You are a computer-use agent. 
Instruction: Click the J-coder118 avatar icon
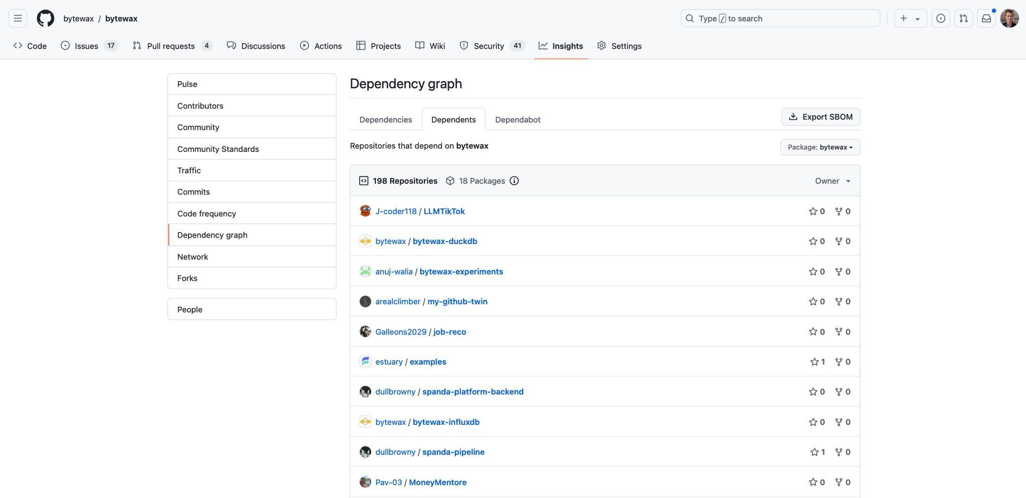[365, 211]
